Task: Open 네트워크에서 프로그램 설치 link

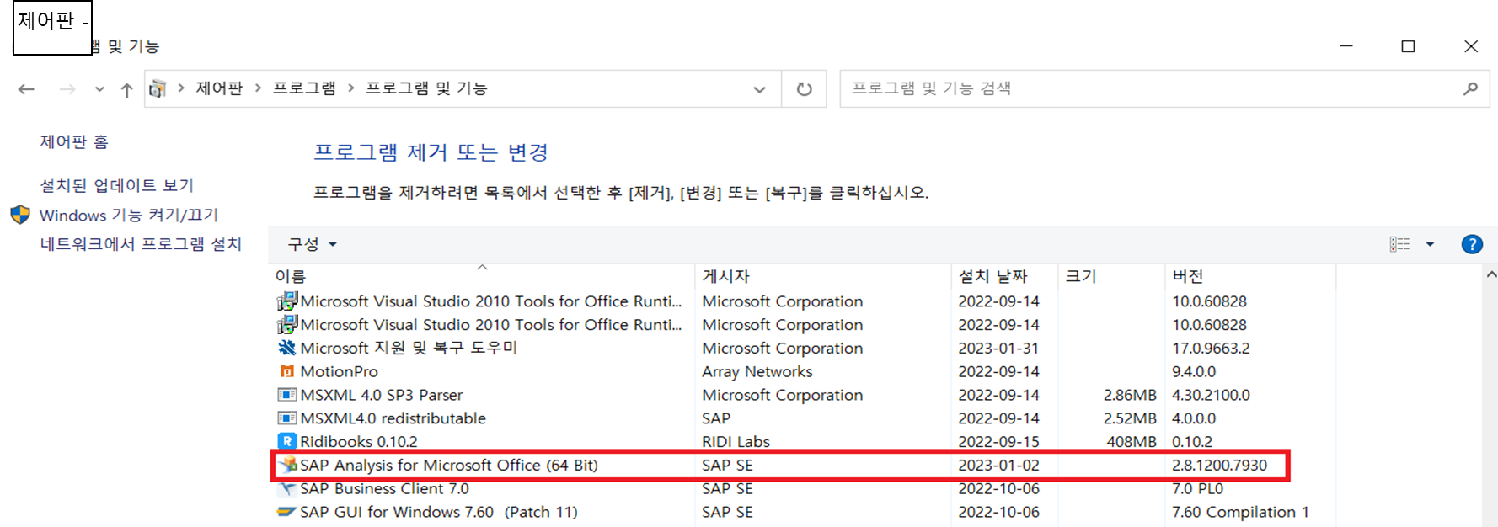Action: pyautogui.click(x=141, y=244)
